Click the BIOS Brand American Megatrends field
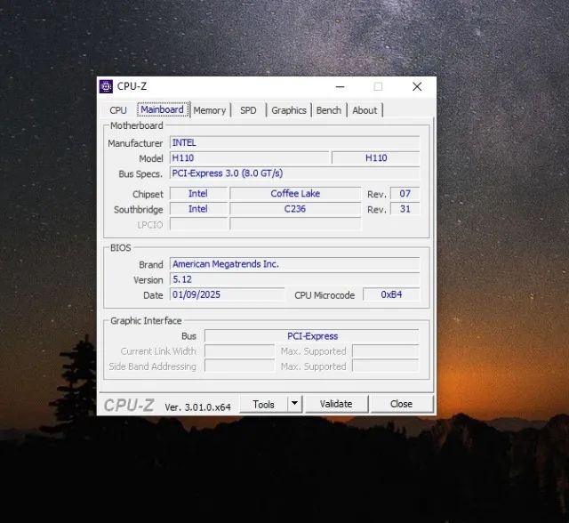This screenshot has height=523, width=569. click(294, 264)
